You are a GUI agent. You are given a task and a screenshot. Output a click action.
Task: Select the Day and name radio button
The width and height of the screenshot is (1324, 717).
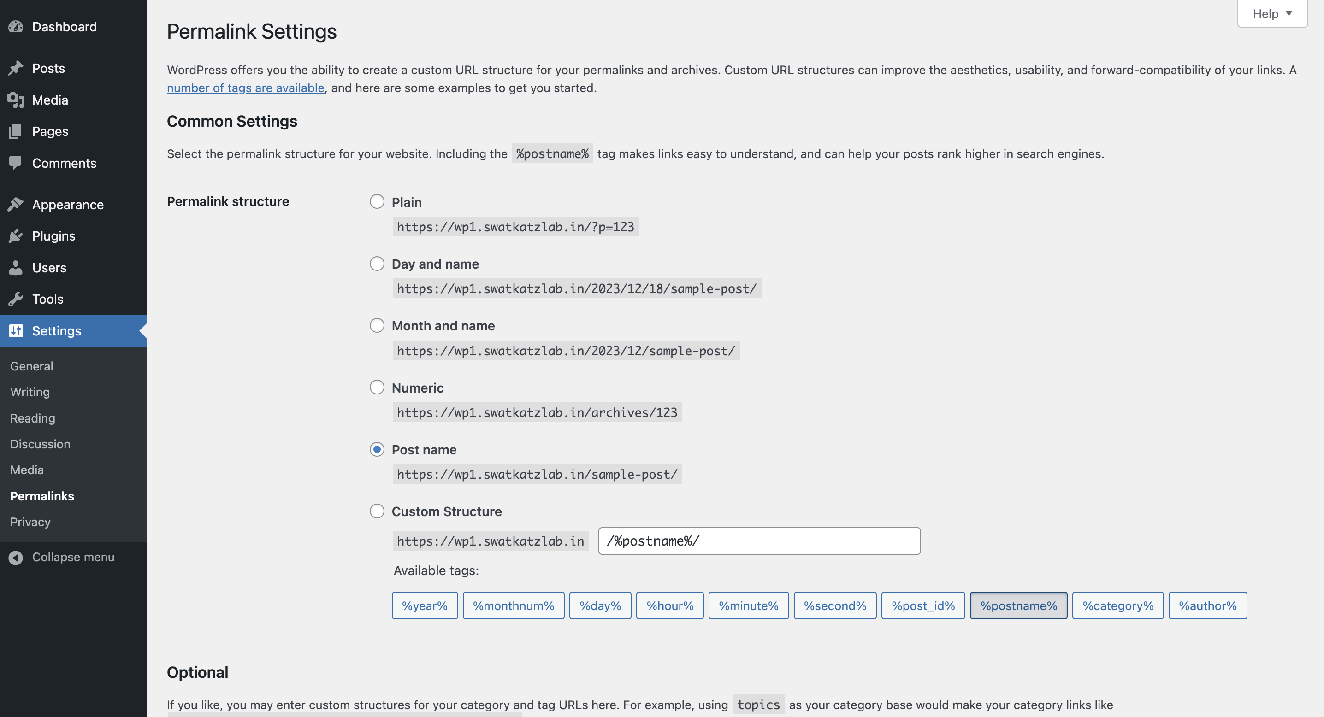[x=377, y=264]
